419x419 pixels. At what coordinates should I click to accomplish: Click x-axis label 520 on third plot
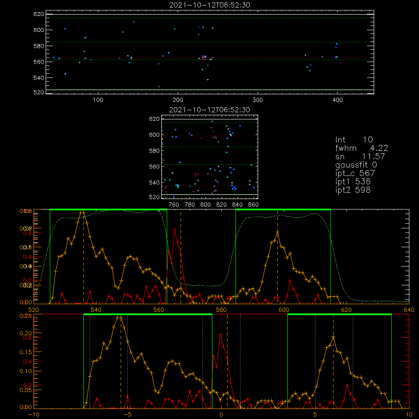pos(34,310)
